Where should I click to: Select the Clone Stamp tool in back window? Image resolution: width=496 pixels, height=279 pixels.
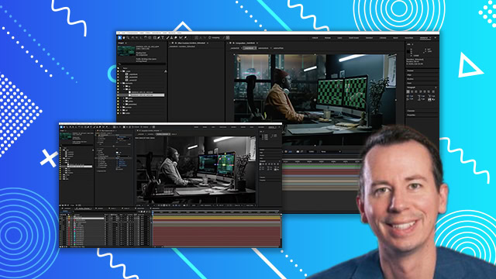[x=172, y=38]
